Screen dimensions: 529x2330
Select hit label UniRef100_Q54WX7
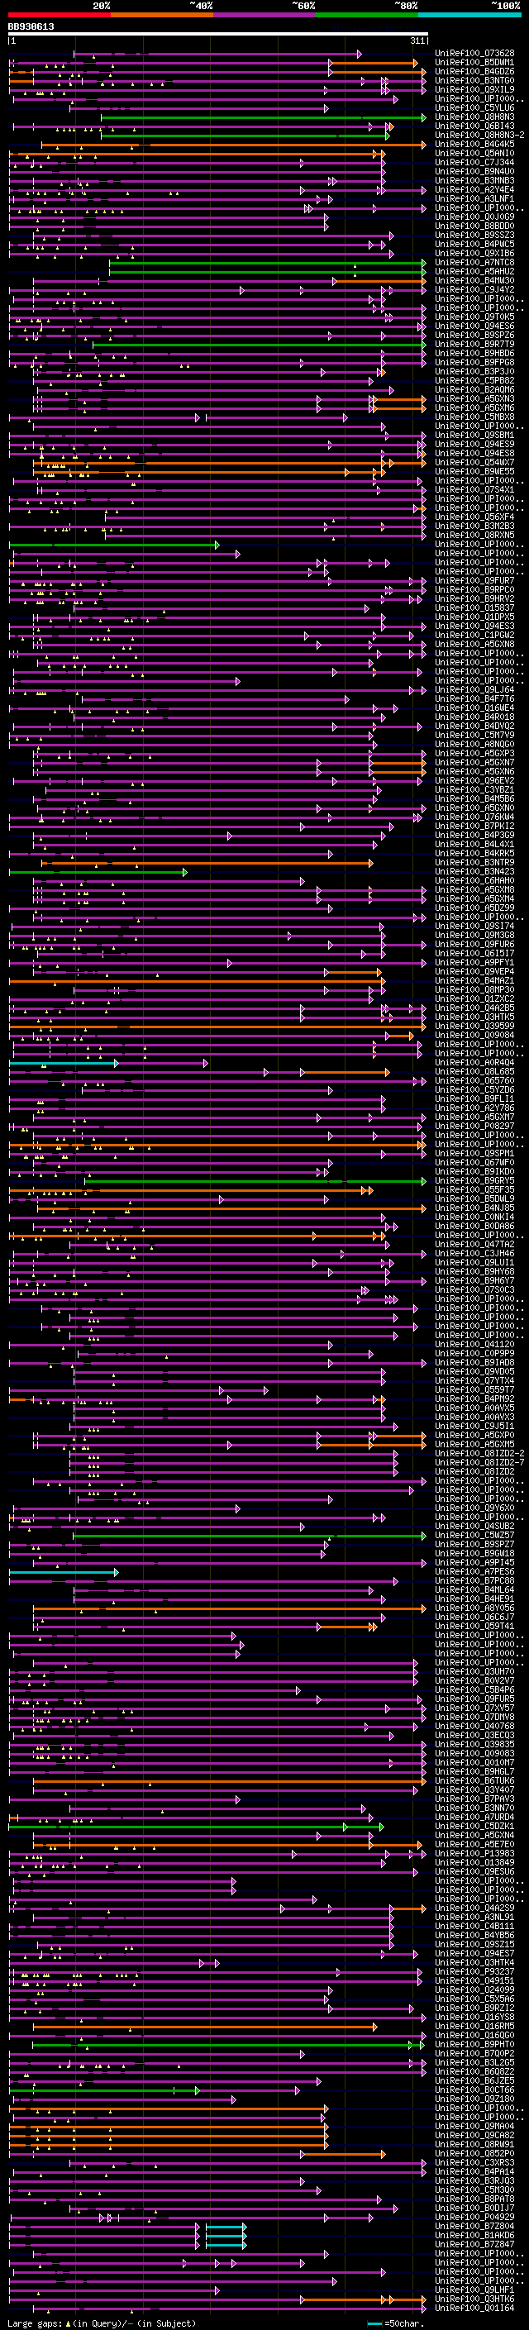(x=474, y=462)
